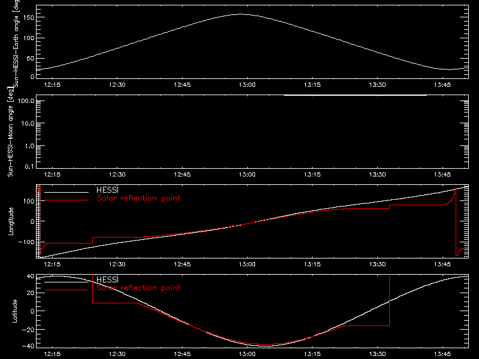Click the peak of the Earth angle curve

coord(241,14)
